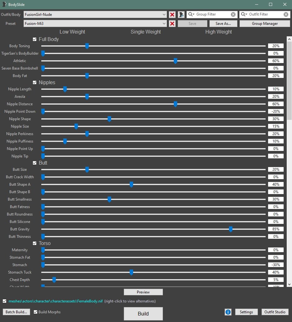This screenshot has height=322, width=292.
Task: Click the Athletic slider handle
Action: click(175, 61)
